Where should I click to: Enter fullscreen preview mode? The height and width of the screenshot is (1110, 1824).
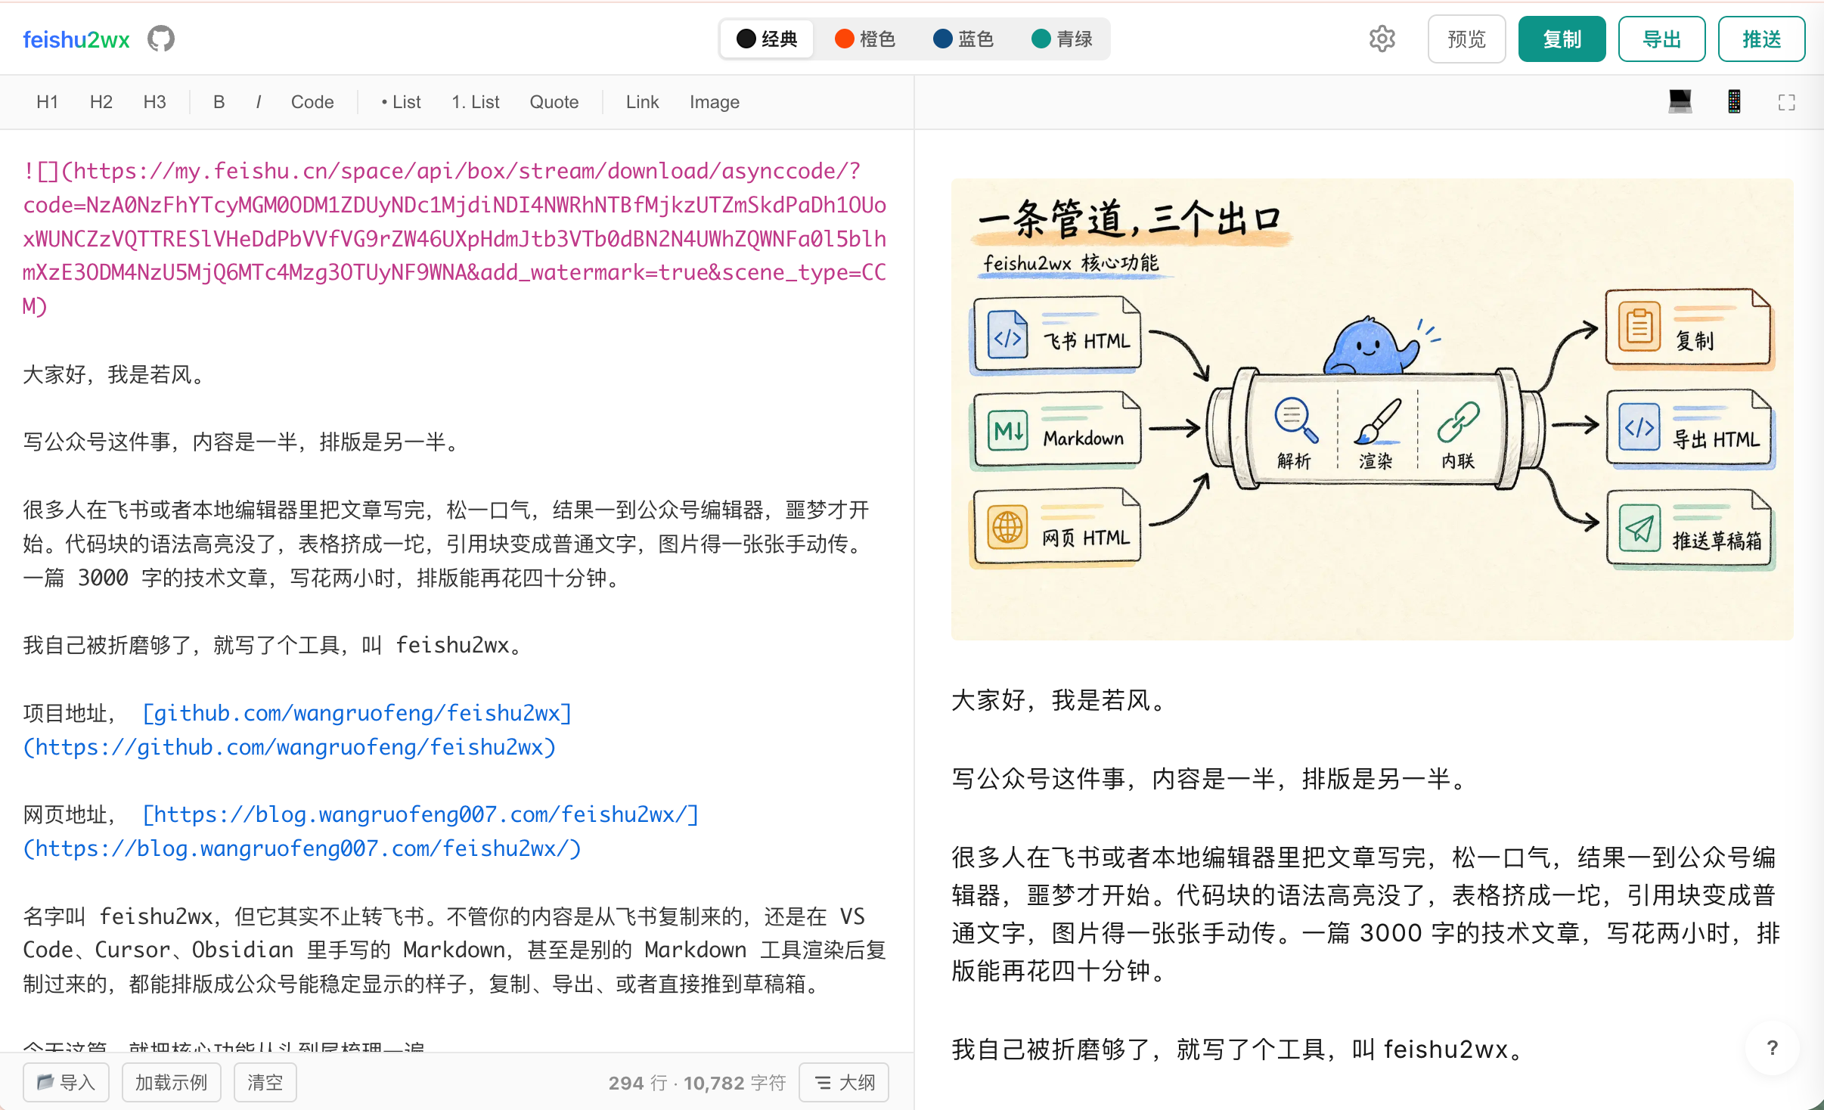click(1786, 102)
